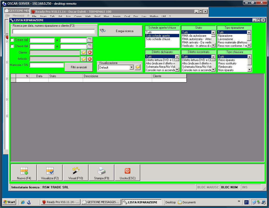Image resolution: width=269 pixels, height=208 pixels.
Task: Open Filtri avanzati
Action: point(78,67)
